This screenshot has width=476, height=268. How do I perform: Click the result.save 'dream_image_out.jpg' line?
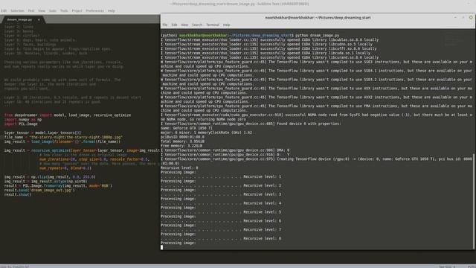39,191
